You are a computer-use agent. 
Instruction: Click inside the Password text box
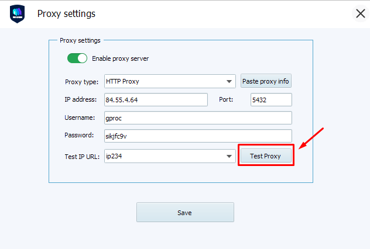coord(197,136)
